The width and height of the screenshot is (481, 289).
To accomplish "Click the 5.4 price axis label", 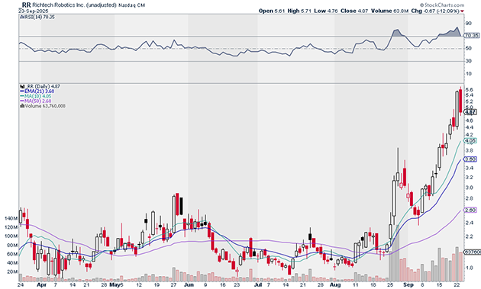I will coord(469,95).
